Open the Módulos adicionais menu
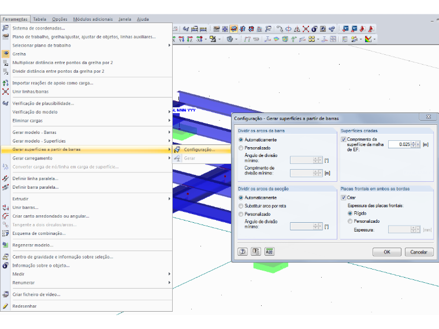The image size is (439, 329). point(93,19)
